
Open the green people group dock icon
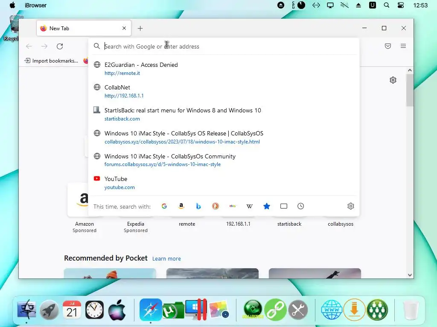(x=377, y=310)
